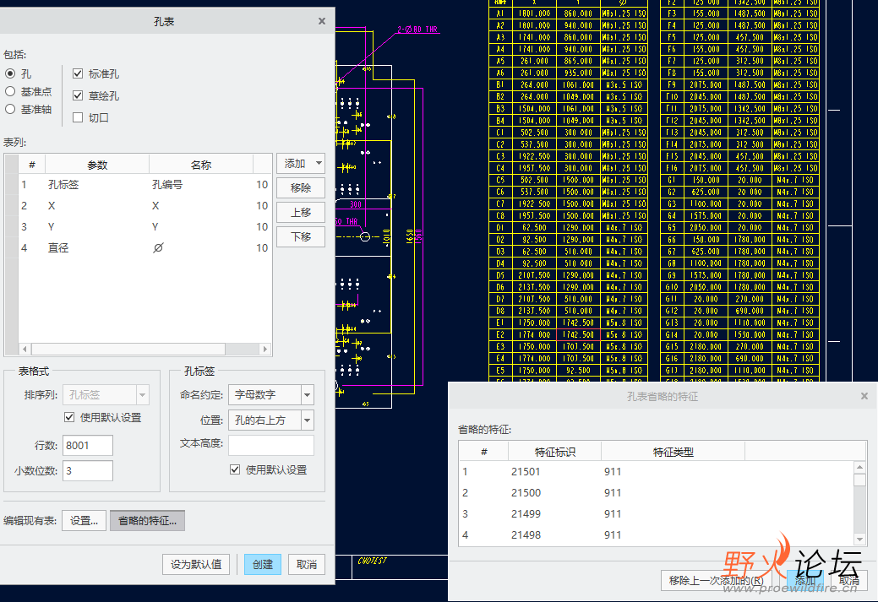Click the 文本高度 input field

coord(271,445)
